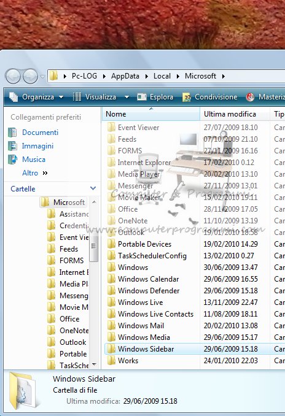Open the Visualizza dropdown arrow
Viewport: 285px width, 416px height.
point(127,97)
